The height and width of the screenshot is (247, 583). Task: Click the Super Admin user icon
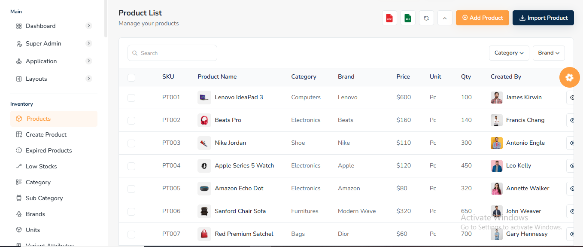[x=19, y=43]
